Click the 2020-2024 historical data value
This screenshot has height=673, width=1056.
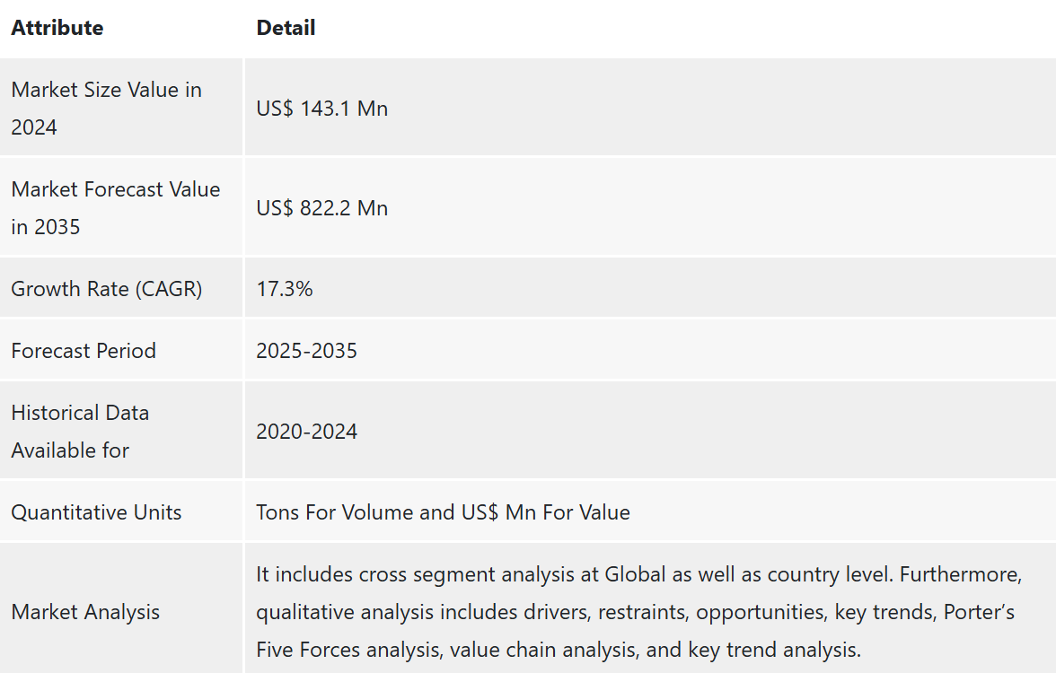coord(306,432)
